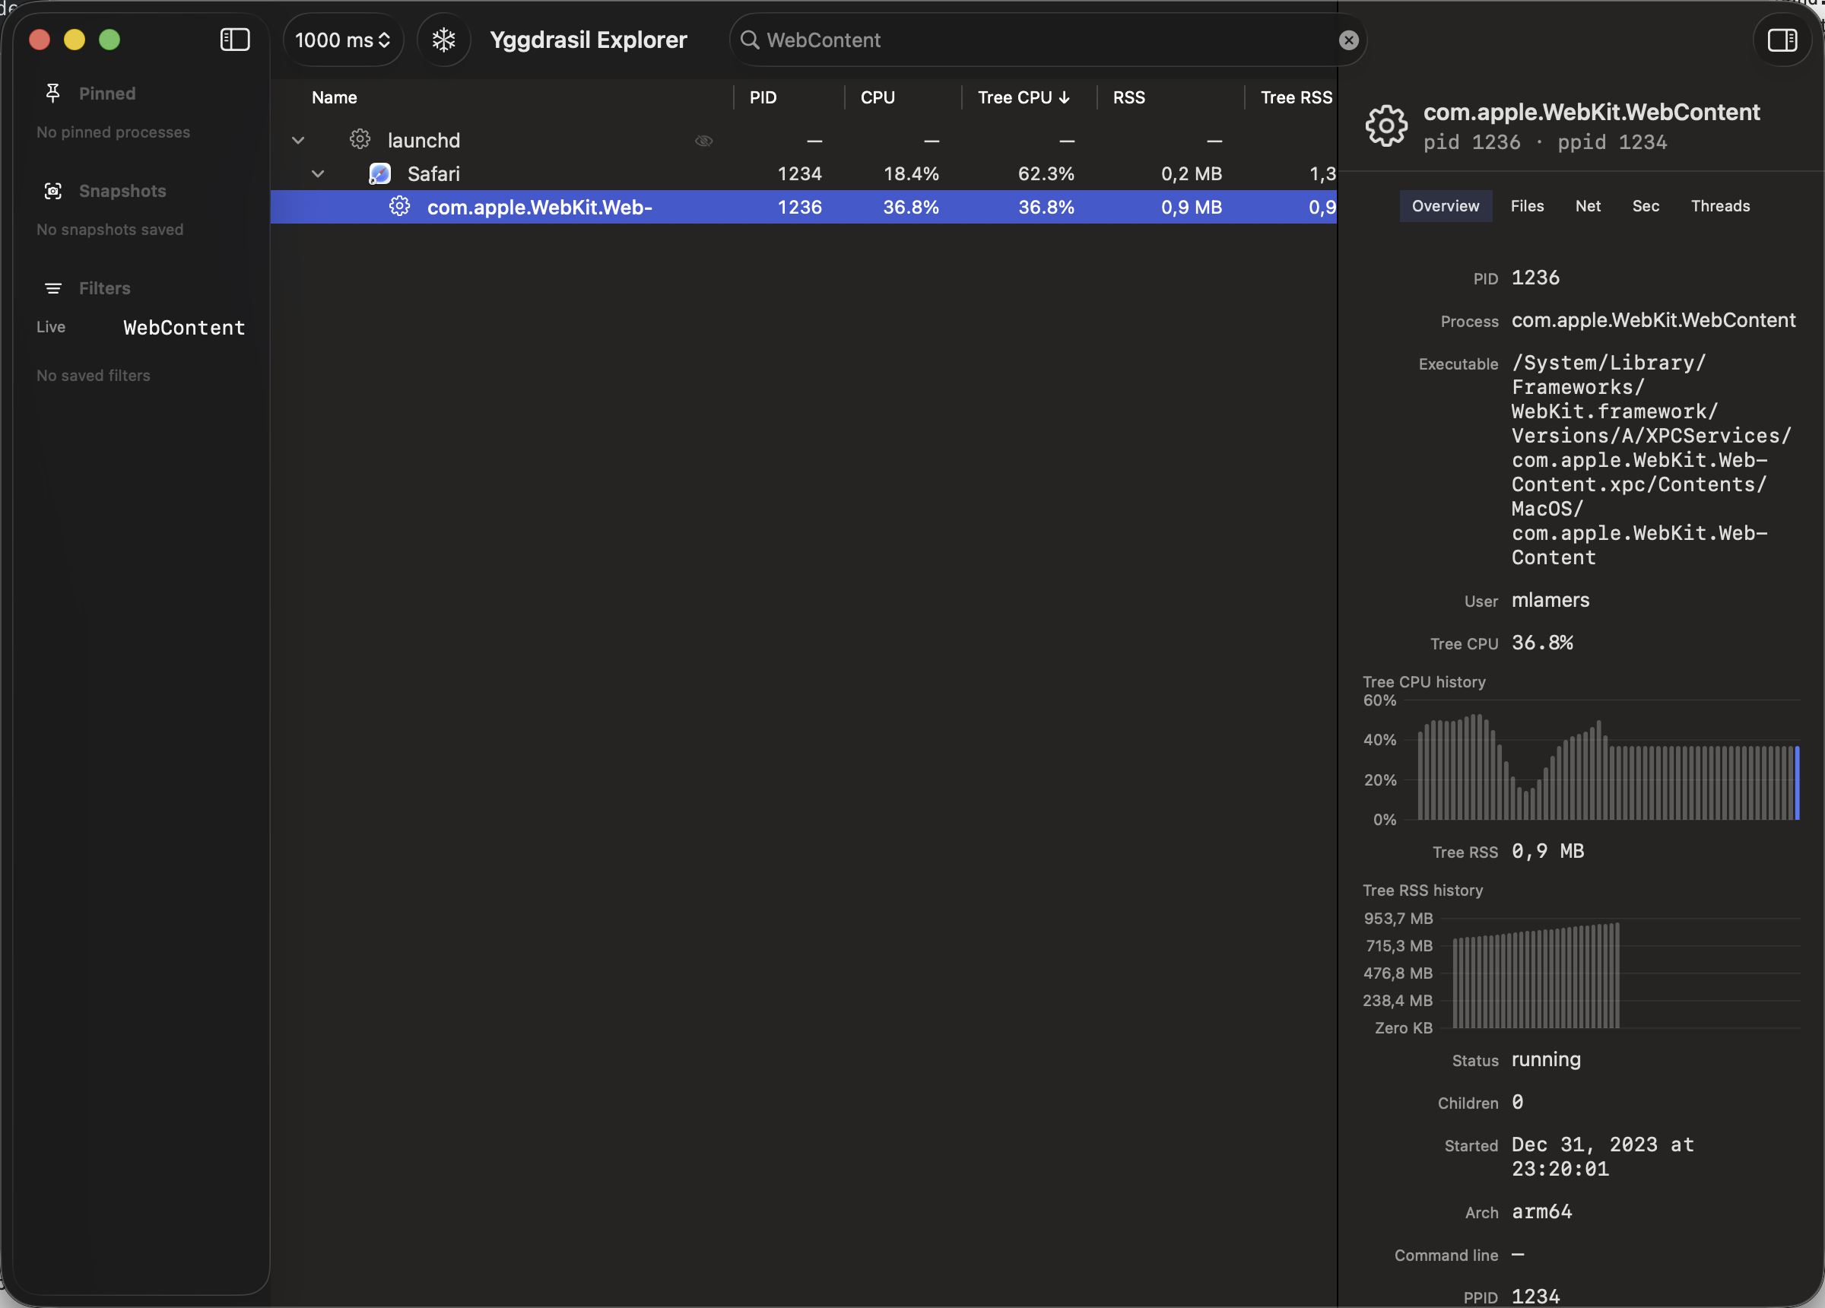1825x1308 pixels.
Task: Sort by the RSS column header
Action: click(1128, 97)
